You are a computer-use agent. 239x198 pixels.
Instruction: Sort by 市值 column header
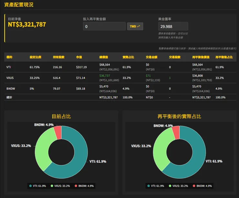click(79, 57)
